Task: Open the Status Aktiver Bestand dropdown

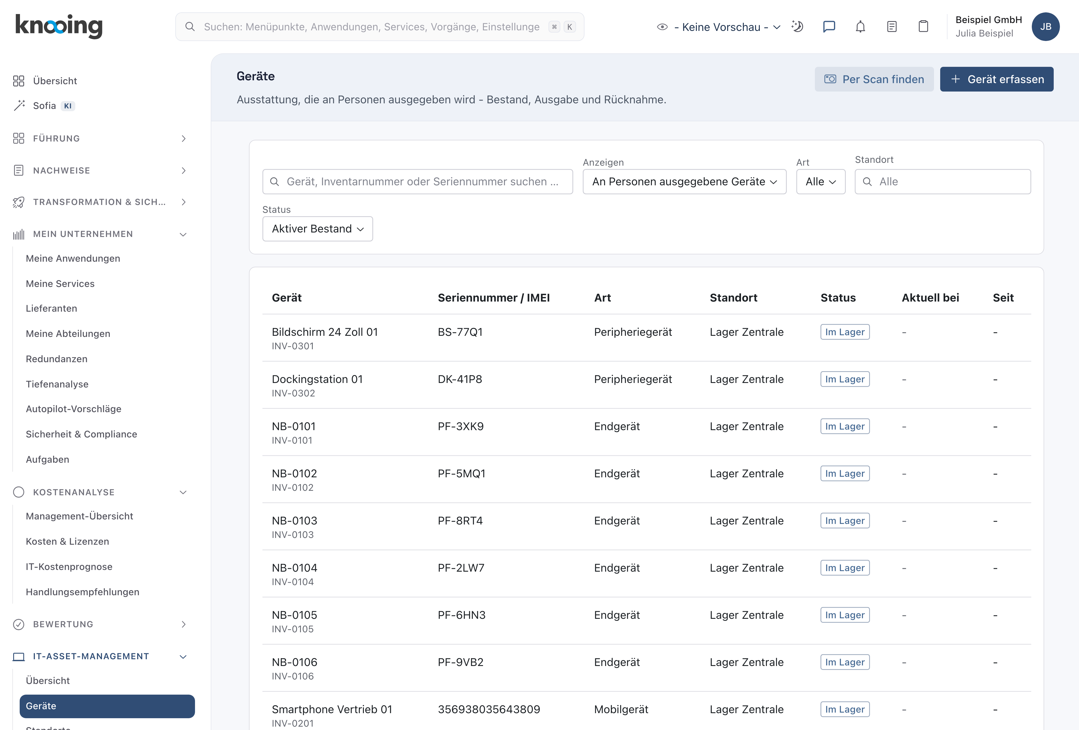Action: (x=318, y=229)
